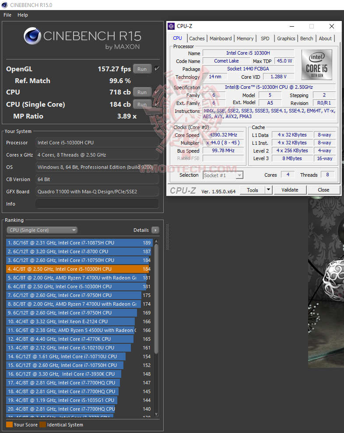
Task: Select ranking row 5 AMD Ryzen 7 4700U
Action: 79,278
